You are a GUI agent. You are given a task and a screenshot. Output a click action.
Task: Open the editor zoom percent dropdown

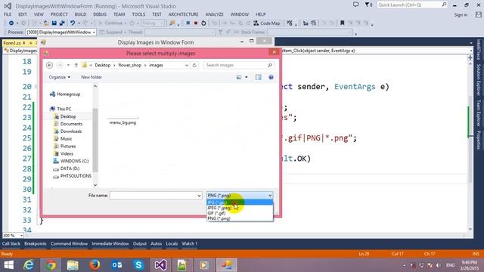click(21, 235)
